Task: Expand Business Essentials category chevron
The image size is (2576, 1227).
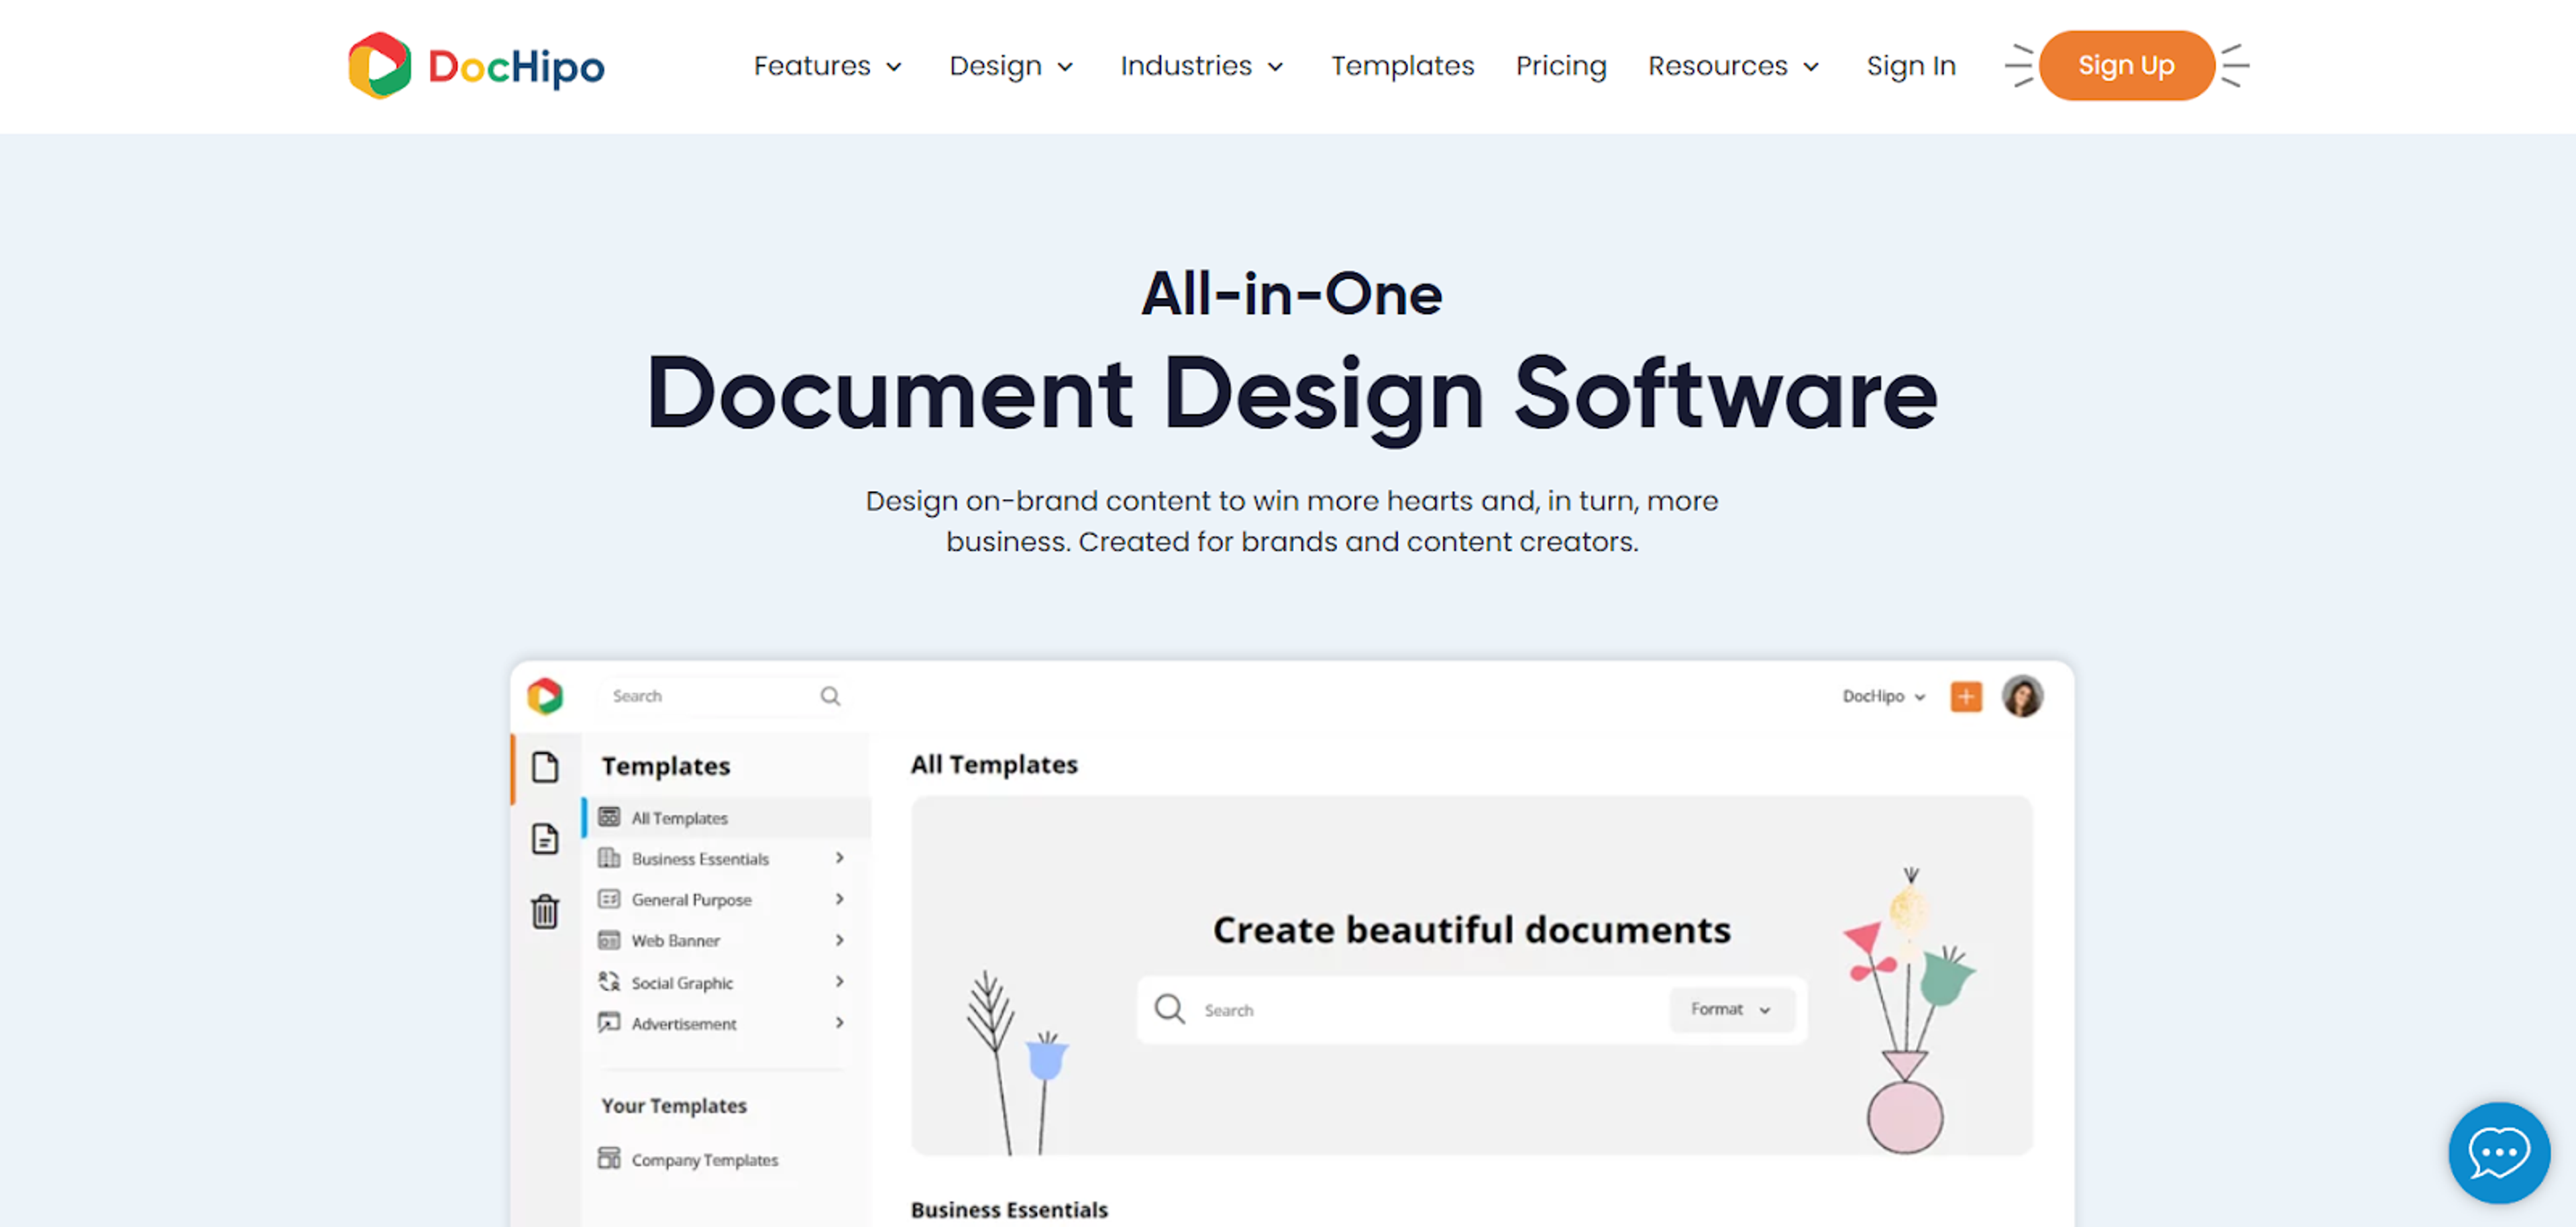Action: [x=839, y=858]
